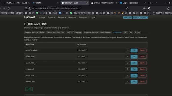Open the Status dropdown menu
Image resolution: width=172 pixels, height=96 pixels.
click(x=42, y=17)
